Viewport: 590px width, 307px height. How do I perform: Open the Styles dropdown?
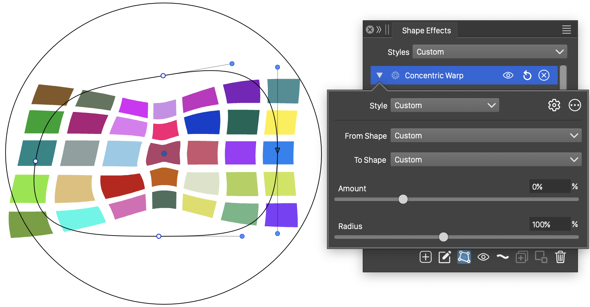click(490, 52)
